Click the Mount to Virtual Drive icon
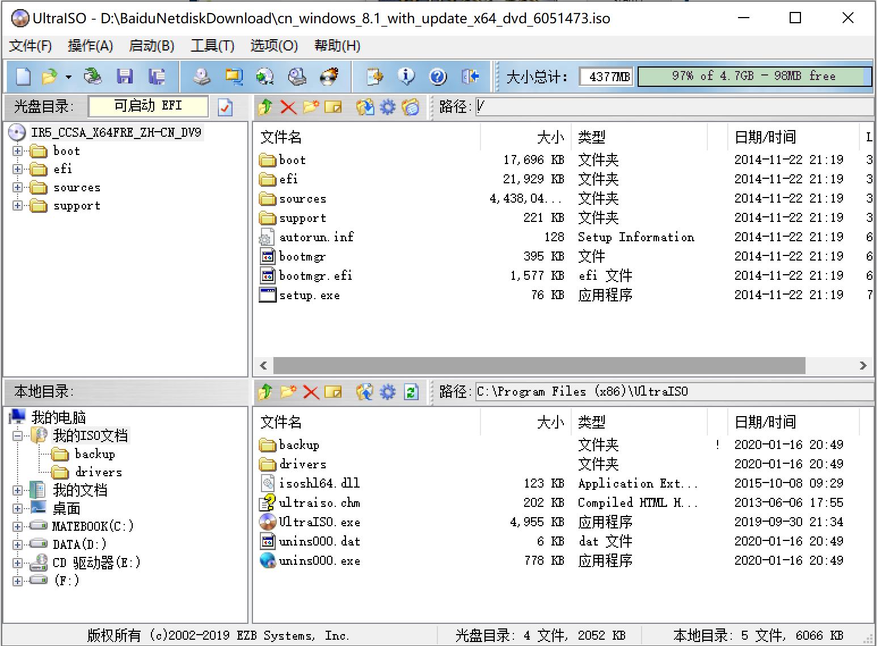The height and width of the screenshot is (646, 877). tap(297, 76)
